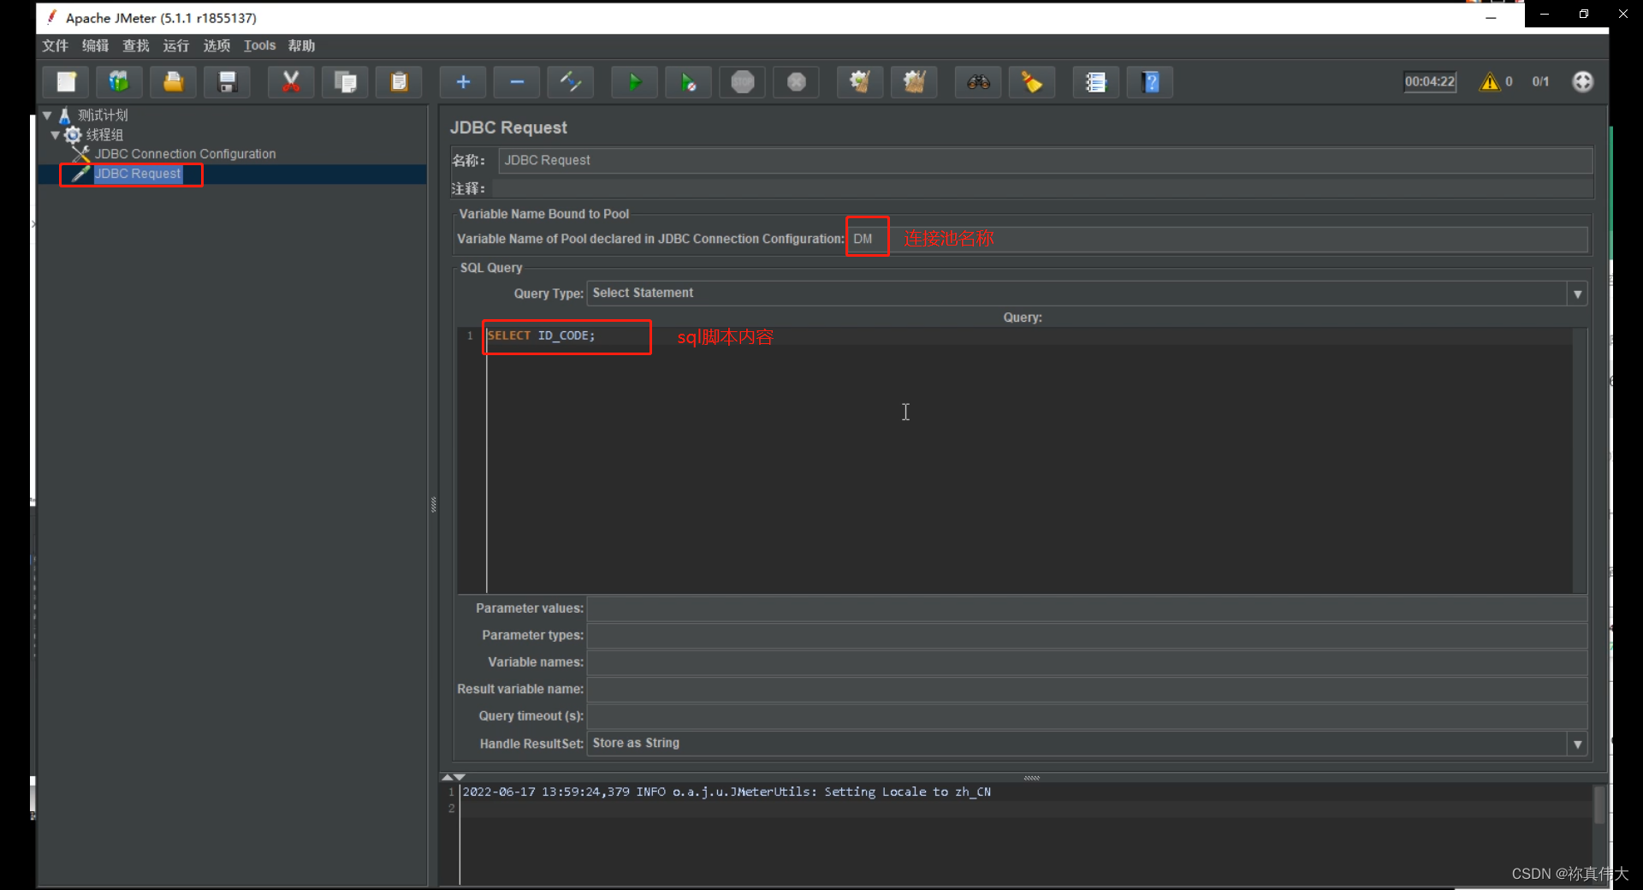Toggle the log viewer warning triangle
Screen dimensions: 1643x890
point(1490,82)
